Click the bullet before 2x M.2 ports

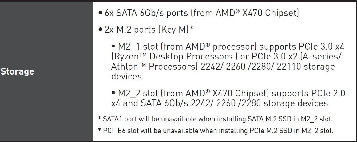[101, 30]
